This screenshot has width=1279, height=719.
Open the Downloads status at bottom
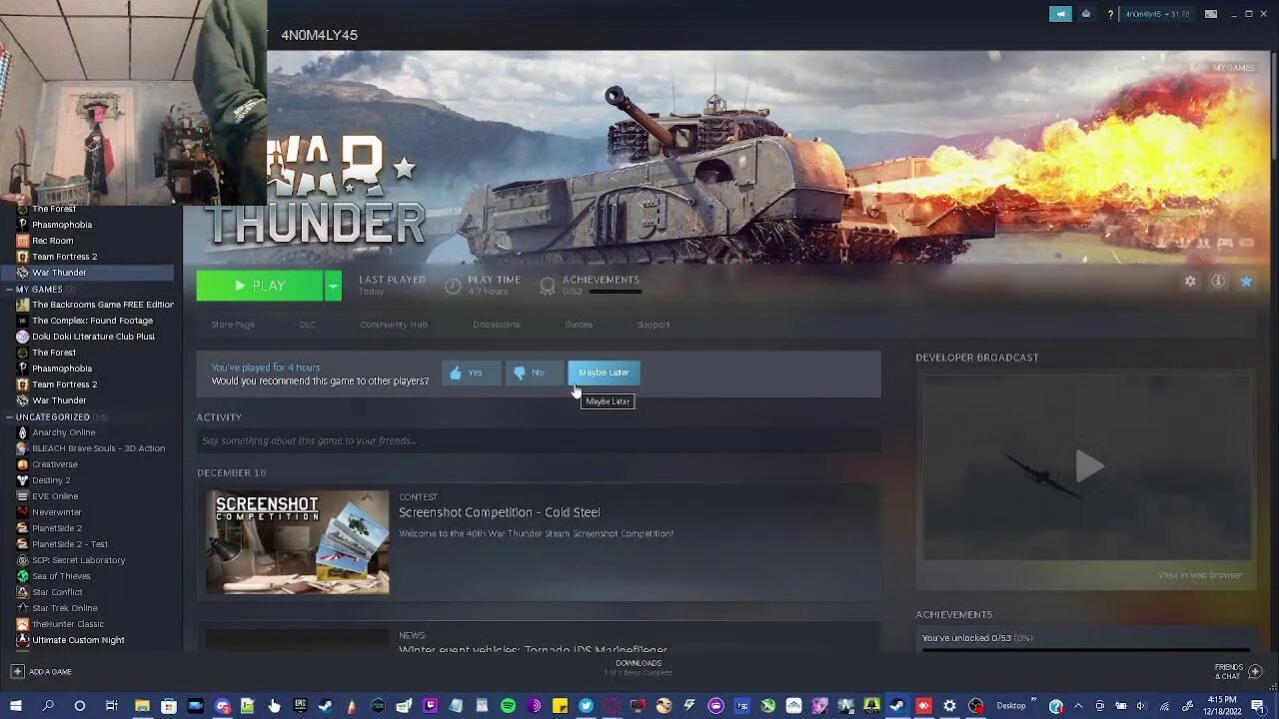coord(639,667)
